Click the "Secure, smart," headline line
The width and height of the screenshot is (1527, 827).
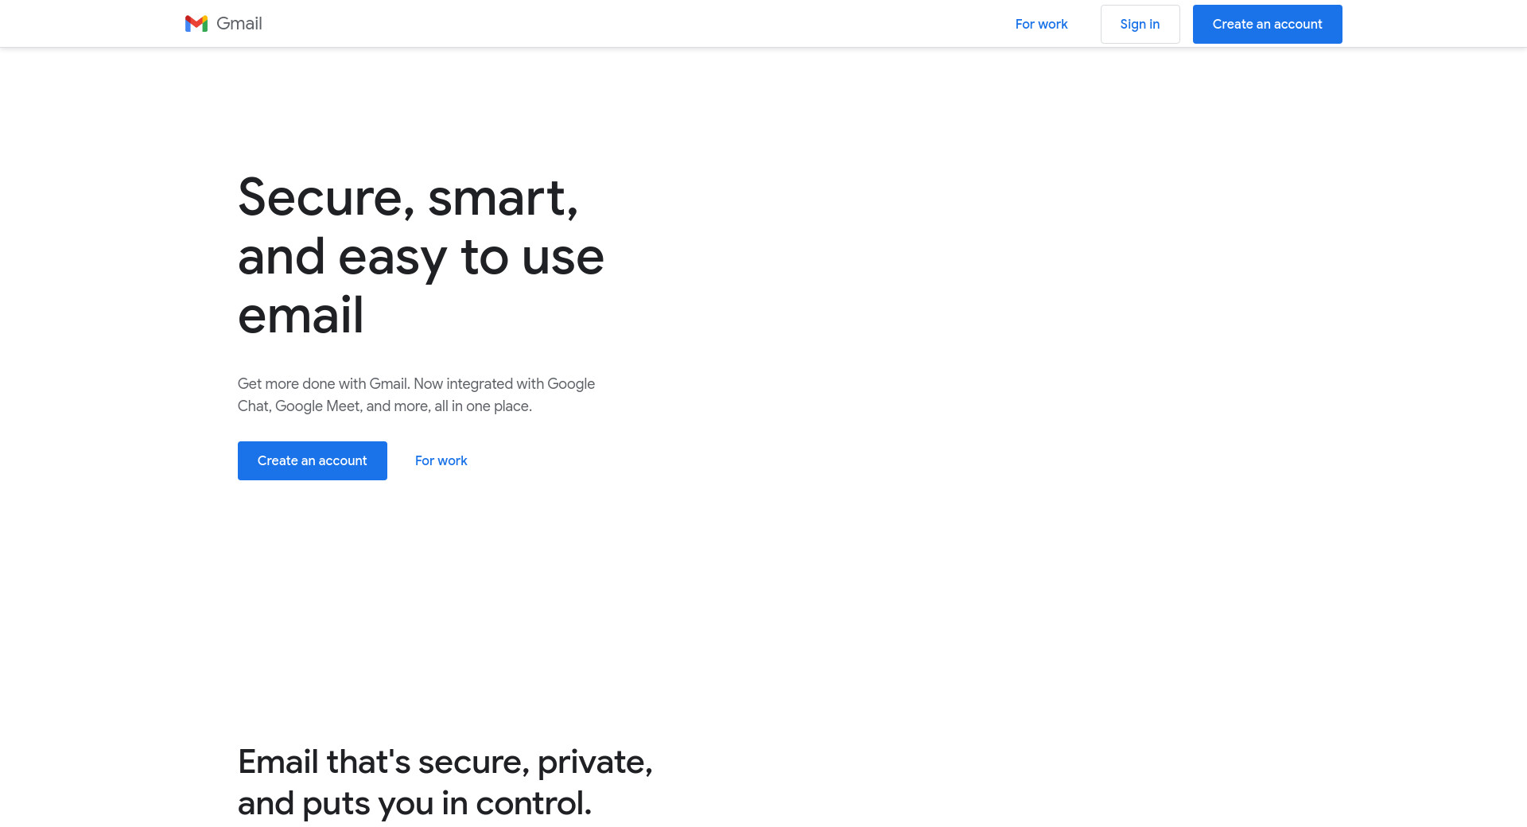point(407,197)
